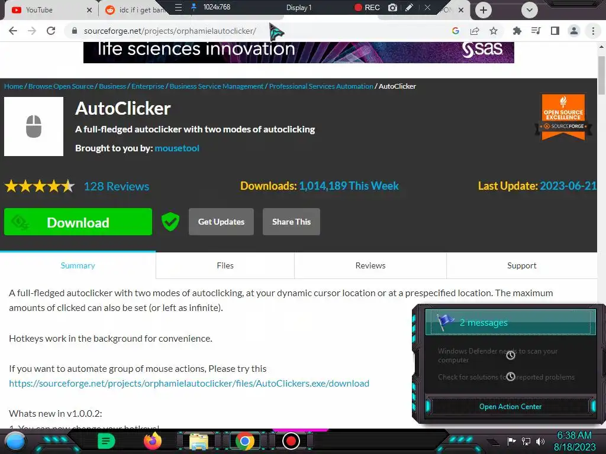Viewport: 606px width, 454px height.
Task: Click the 2 messages flag header
Action: pos(510,322)
